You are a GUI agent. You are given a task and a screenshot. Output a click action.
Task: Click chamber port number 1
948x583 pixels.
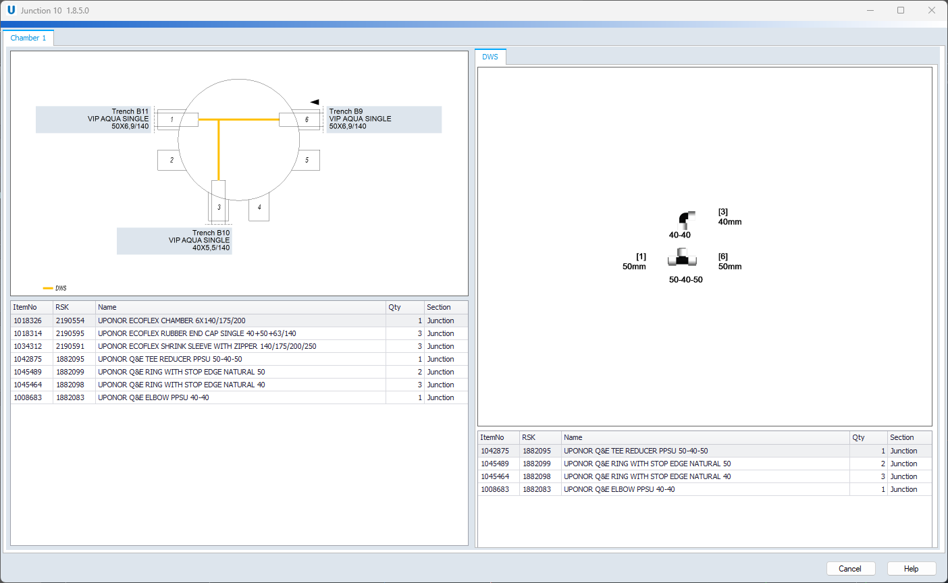172,119
